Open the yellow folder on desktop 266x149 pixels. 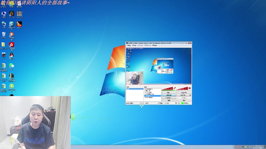3,45
